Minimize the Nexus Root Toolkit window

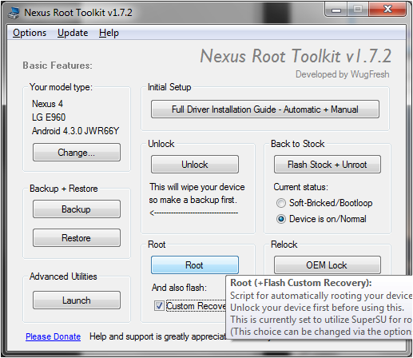(x=336, y=10)
